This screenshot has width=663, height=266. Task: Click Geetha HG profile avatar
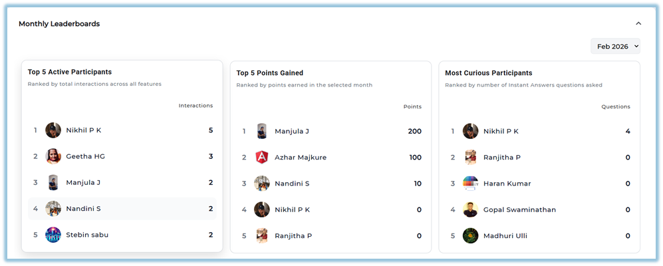click(x=53, y=156)
